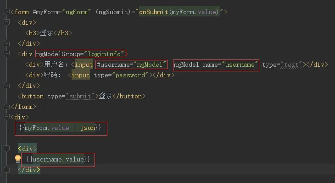Click fold end marker beside closing form tag
The width and height of the screenshot is (335, 183).
6,106
